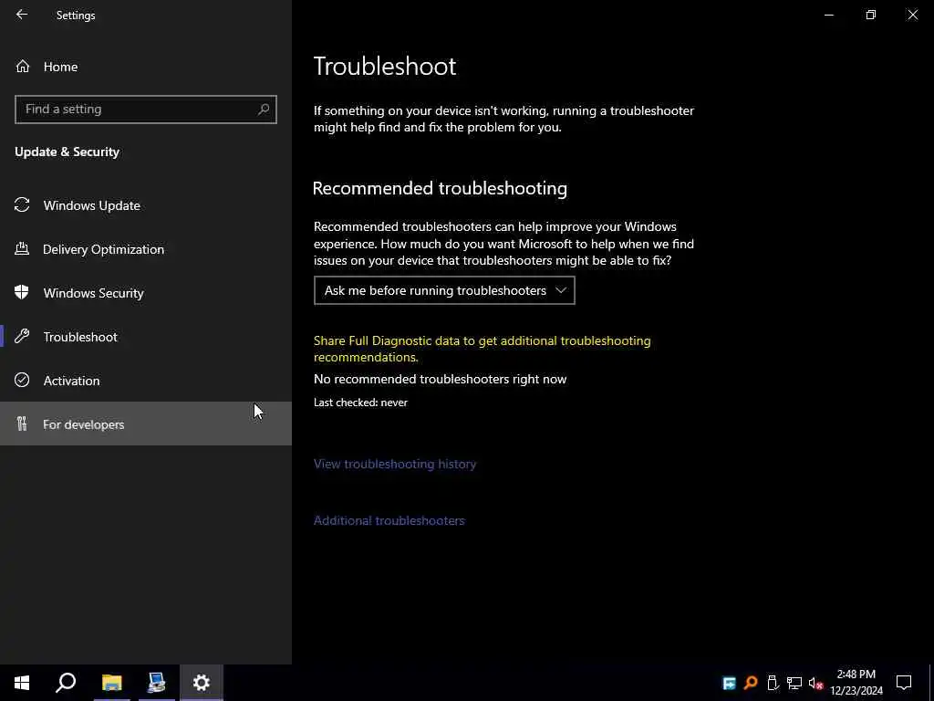Screen dimensions: 934x701
Task: Go back using the Settings back arrow
Action: coord(22,15)
